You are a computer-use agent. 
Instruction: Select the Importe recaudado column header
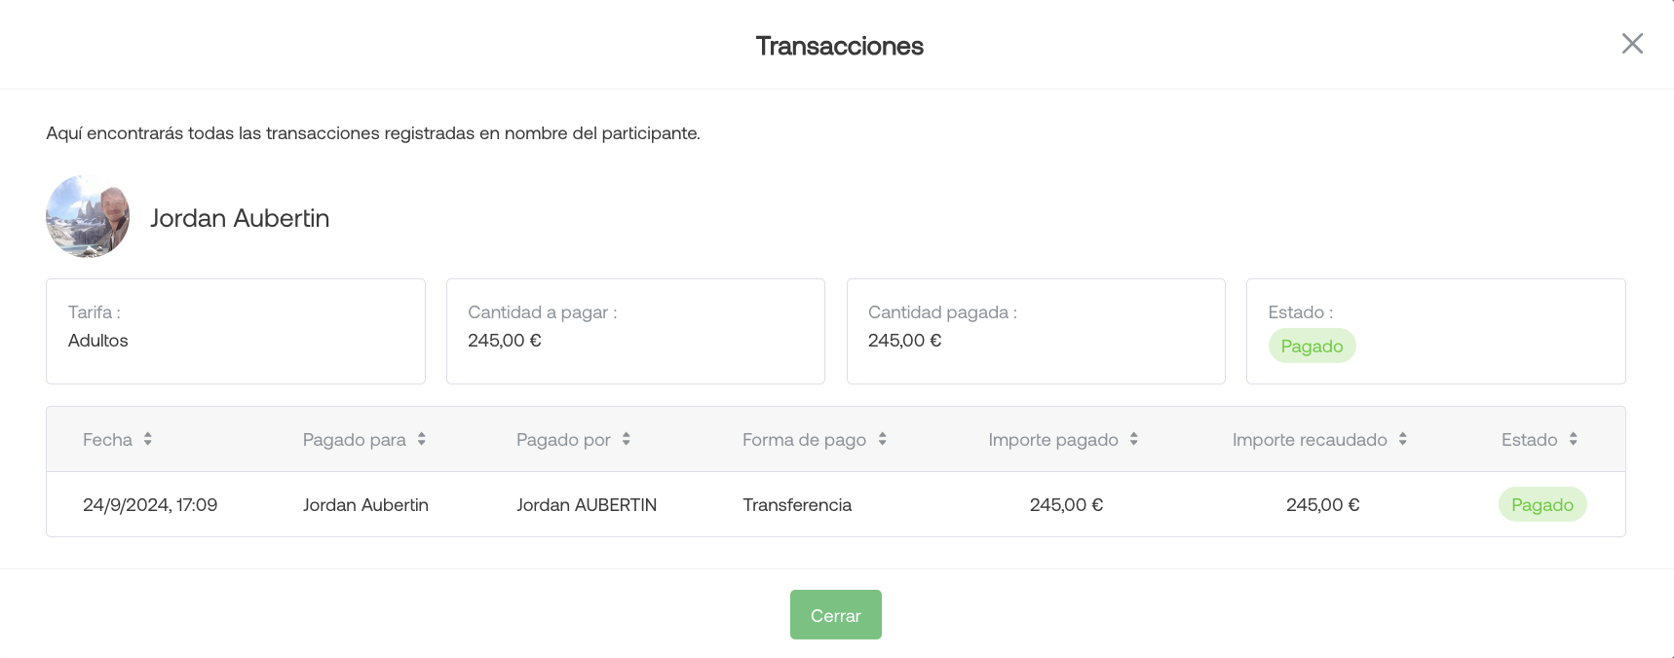1310,439
